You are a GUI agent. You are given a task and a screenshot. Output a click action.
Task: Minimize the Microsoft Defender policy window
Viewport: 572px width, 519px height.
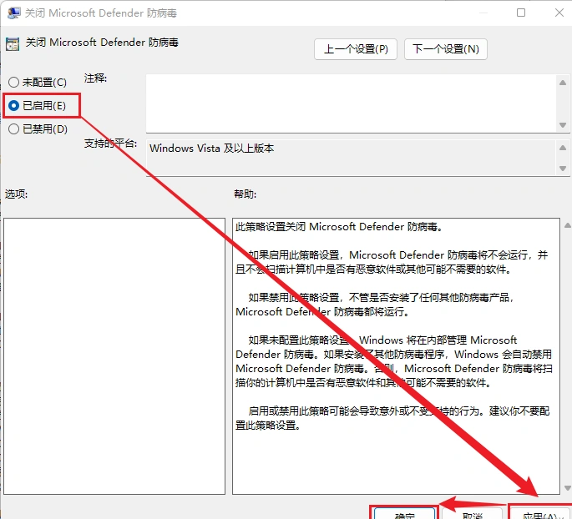point(483,13)
